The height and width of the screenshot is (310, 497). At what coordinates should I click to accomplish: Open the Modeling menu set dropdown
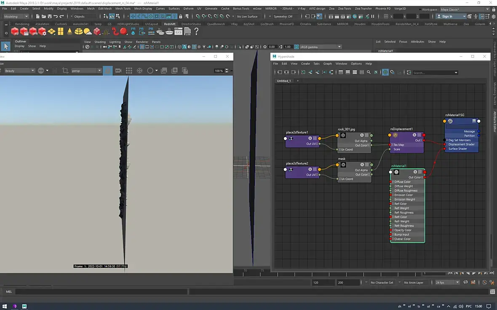coord(16,16)
